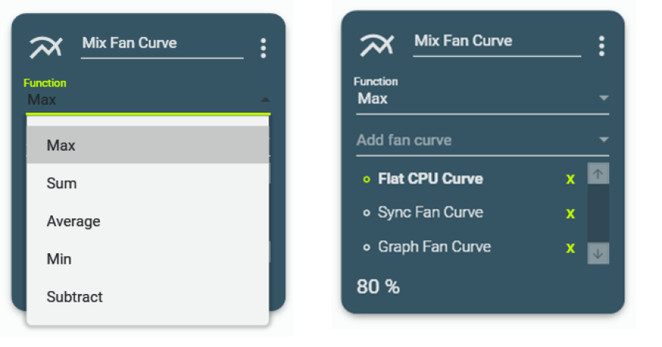This screenshot has width=662, height=347.
Task: Open the three-dot menu on right card
Action: coord(601,46)
